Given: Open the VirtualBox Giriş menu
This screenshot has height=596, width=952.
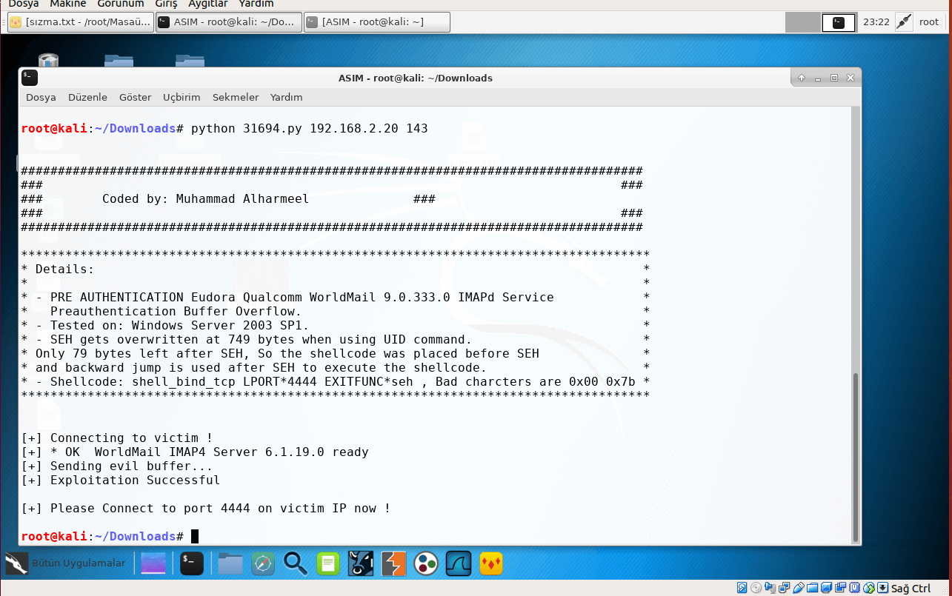Looking at the screenshot, I should pyautogui.click(x=166, y=4).
